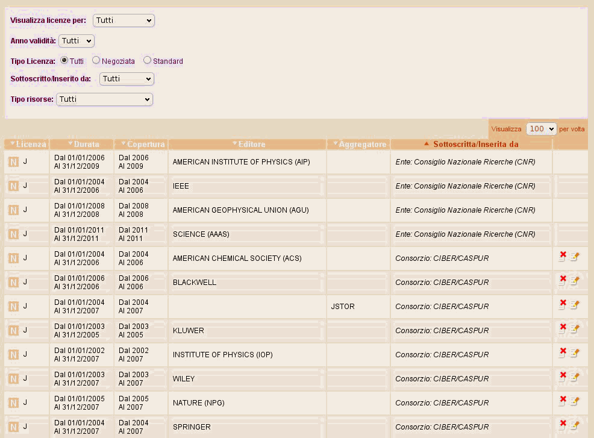Edit the WILEY license row
Viewport: 594px width, 438px height.
coord(575,377)
